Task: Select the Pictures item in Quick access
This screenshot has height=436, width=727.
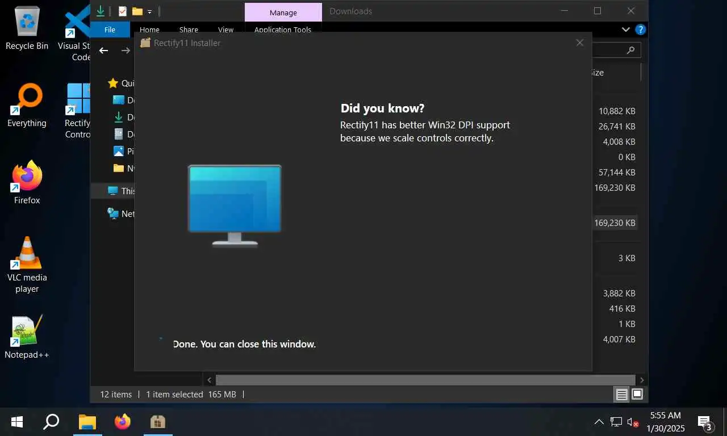Action: click(x=123, y=151)
